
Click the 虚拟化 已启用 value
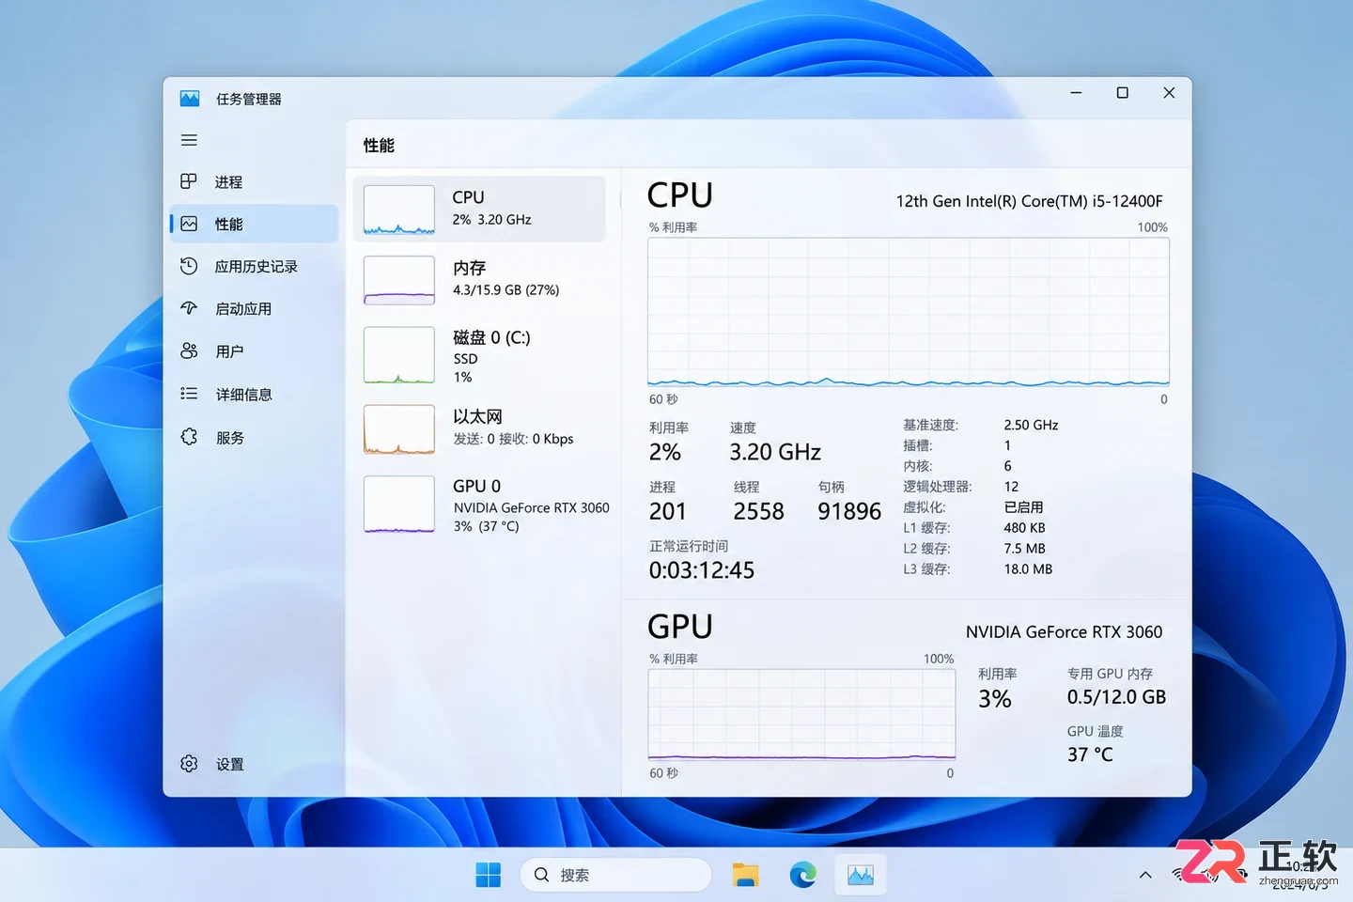[1023, 507]
